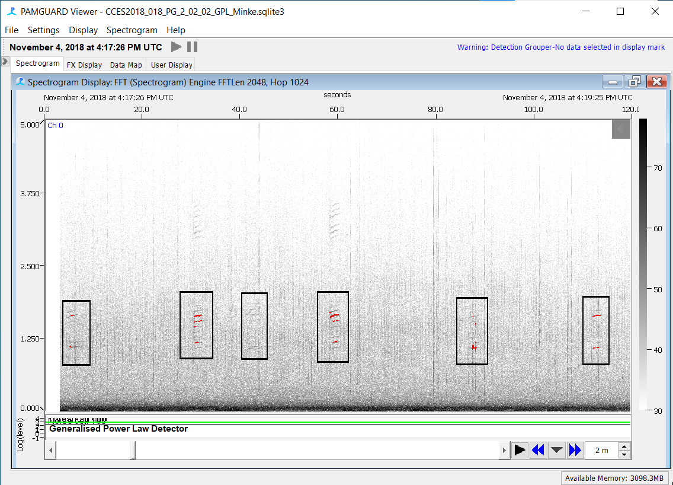Restore the Spectrogram Display internal window
Image resolution: width=673 pixels, height=485 pixels.
[634, 82]
